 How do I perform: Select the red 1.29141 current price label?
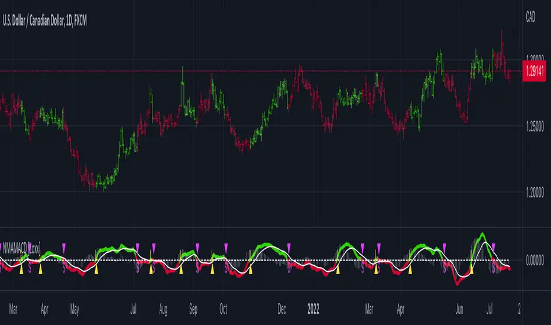pyautogui.click(x=534, y=71)
